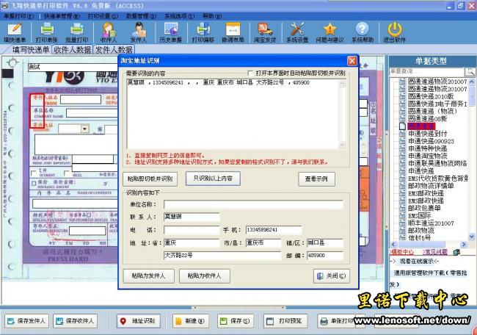Screen dimensions: 477x335
Task: Select the 批量打印 toolbar icon
Action: coord(76,33)
